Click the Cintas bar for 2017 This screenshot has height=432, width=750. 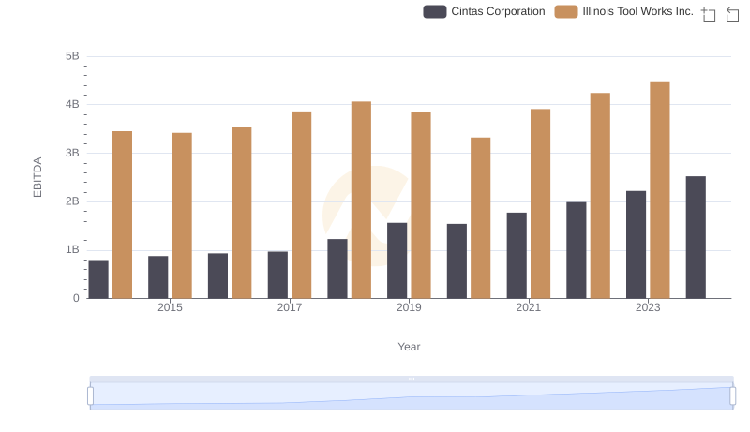tap(277, 276)
